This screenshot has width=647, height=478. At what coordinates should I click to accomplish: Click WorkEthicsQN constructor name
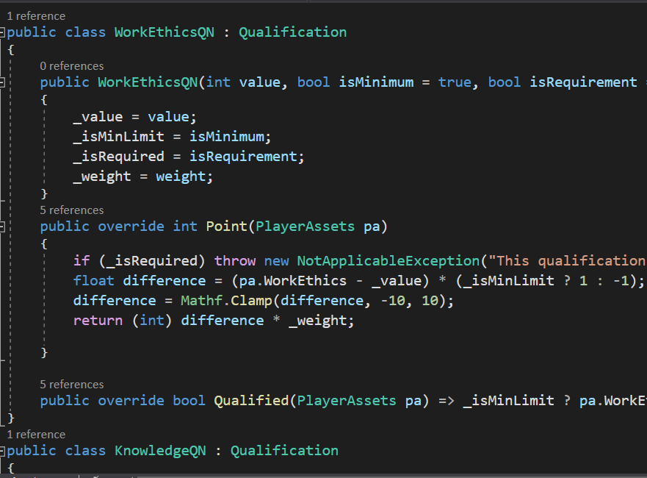click(148, 82)
